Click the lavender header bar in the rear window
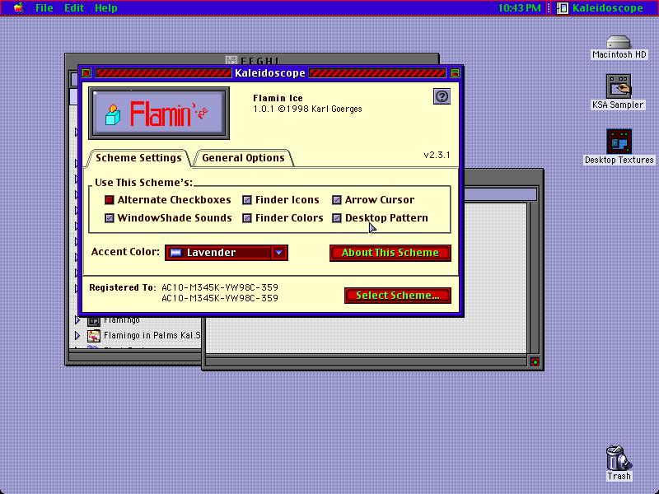Viewport: 659px width, 494px height. tap(501, 194)
